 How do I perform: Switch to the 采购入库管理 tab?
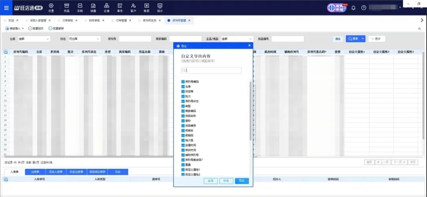[38, 21]
